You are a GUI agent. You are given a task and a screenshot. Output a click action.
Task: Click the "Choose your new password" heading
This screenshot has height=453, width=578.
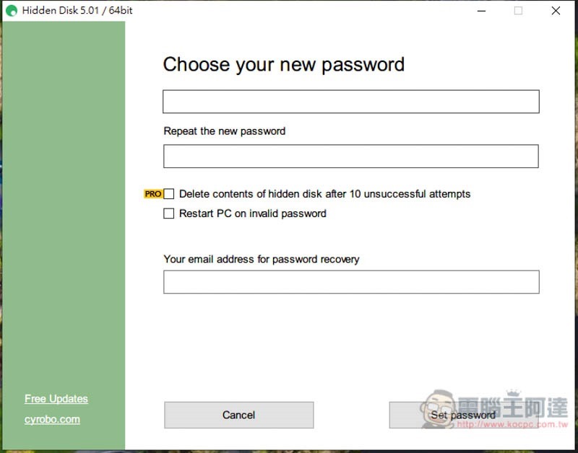pos(283,64)
